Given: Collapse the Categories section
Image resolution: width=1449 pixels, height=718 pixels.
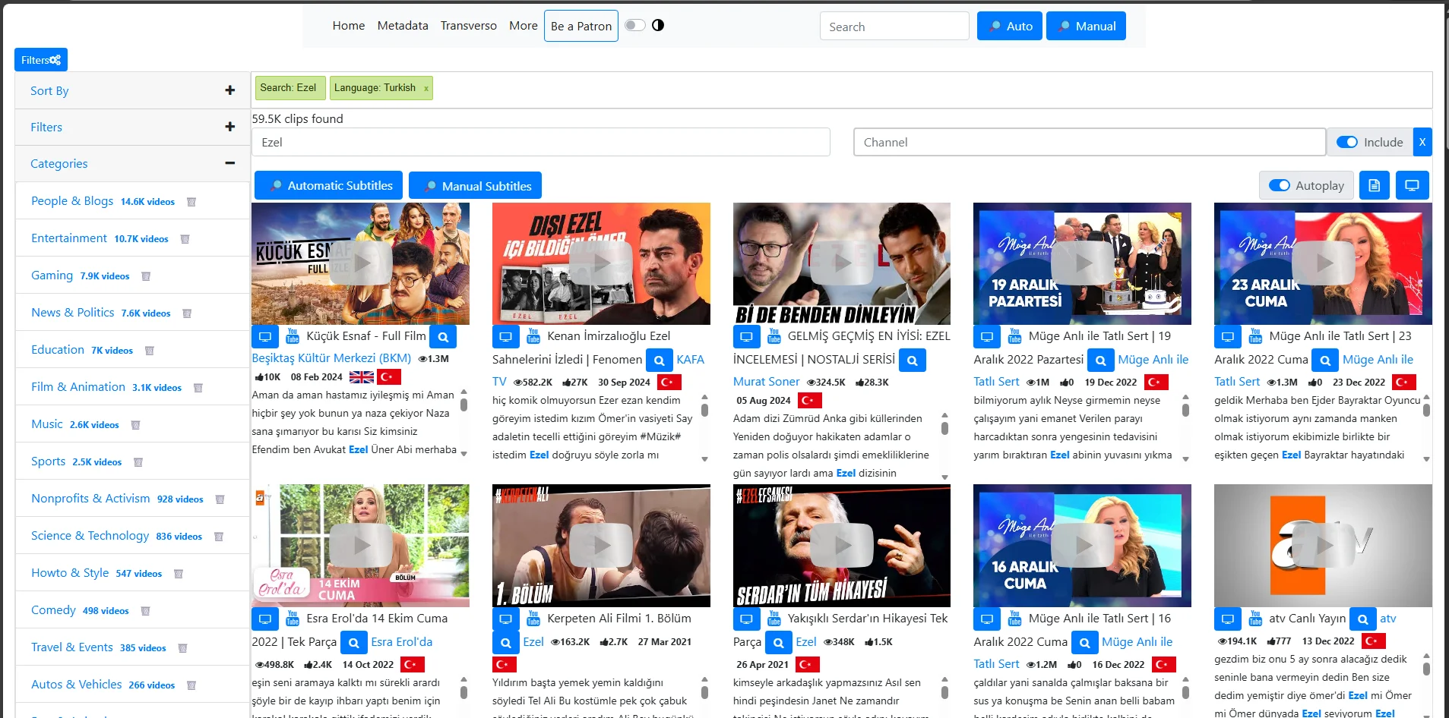Looking at the screenshot, I should click(x=132, y=163).
